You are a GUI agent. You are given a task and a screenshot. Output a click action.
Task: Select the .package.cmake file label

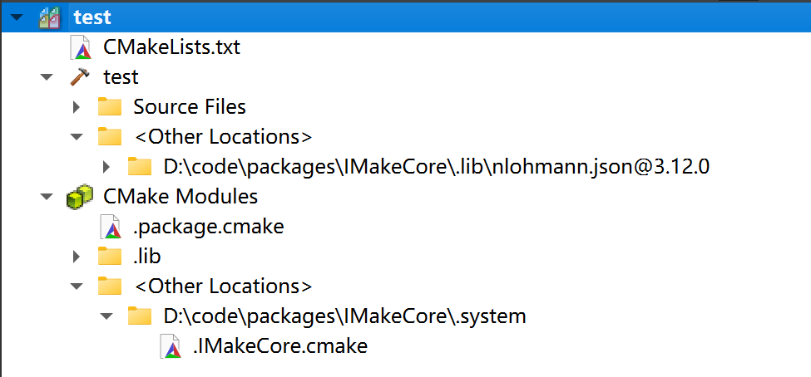pos(208,227)
